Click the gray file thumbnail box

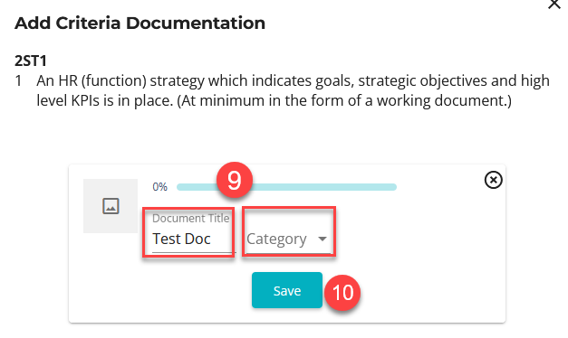coord(111,206)
